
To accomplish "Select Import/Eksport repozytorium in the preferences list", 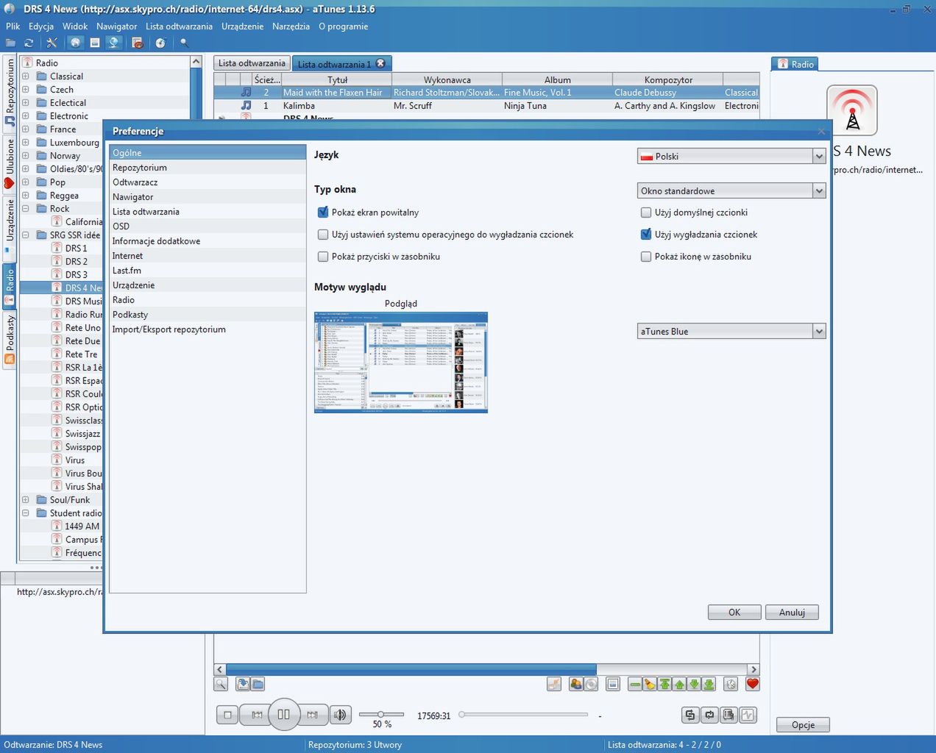I will pos(208,329).
